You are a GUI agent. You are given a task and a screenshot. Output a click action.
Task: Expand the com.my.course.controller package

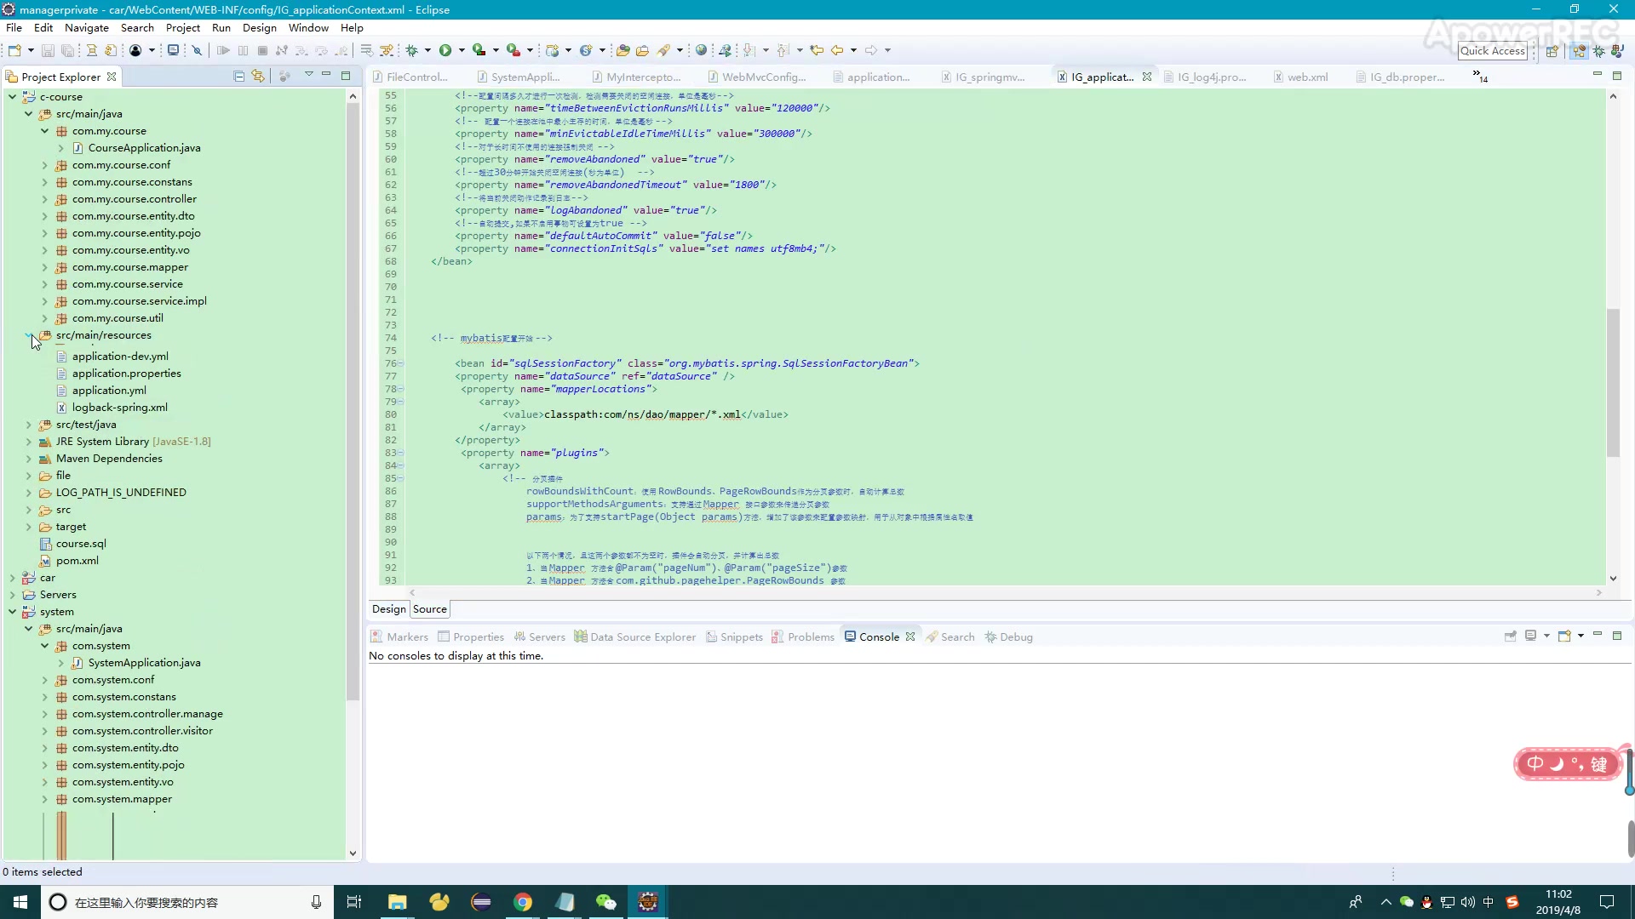[x=44, y=199]
